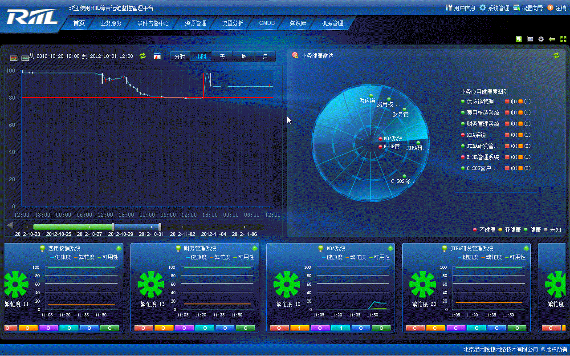This screenshot has width=570, height=356.
Task: Switch to the CMDB tab
Action: click(x=267, y=23)
